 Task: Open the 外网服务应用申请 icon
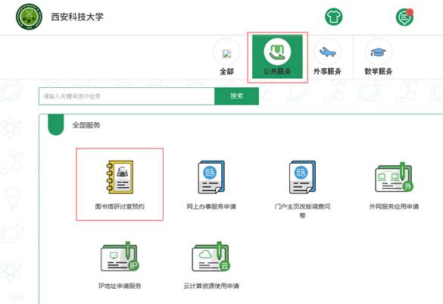click(394, 177)
